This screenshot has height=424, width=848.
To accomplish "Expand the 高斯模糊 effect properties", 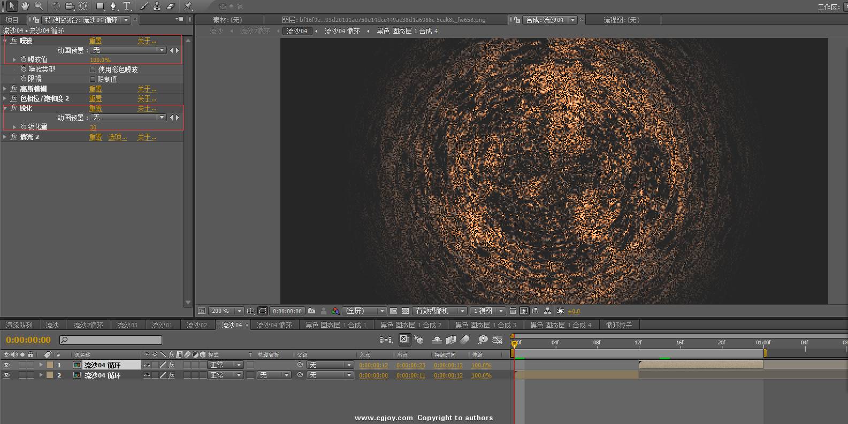I will point(5,89).
